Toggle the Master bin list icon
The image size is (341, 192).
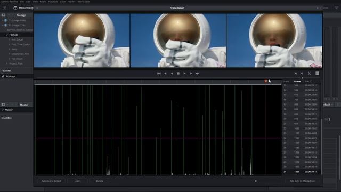(x=3, y=105)
